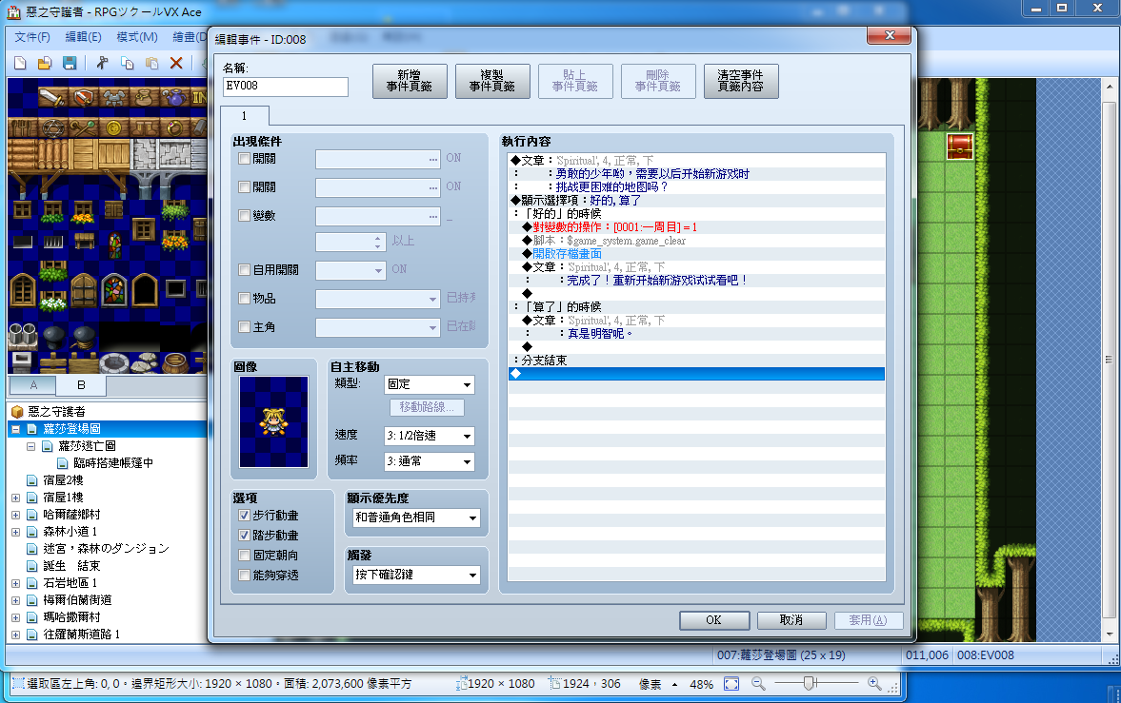
Task: Open the 編輯(E) menu
Action: 83,37
